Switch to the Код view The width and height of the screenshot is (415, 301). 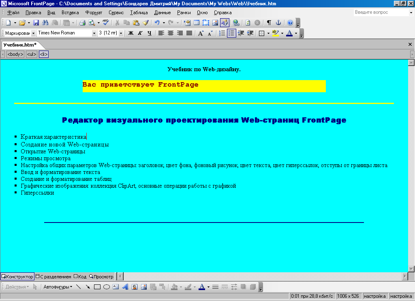[x=80, y=276]
